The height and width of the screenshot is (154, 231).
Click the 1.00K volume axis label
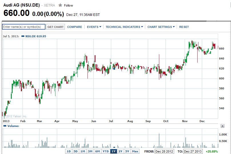223,134
